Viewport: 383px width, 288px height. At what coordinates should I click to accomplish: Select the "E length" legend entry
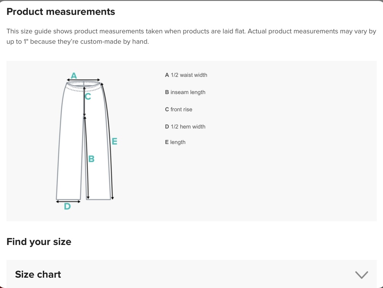(x=175, y=142)
